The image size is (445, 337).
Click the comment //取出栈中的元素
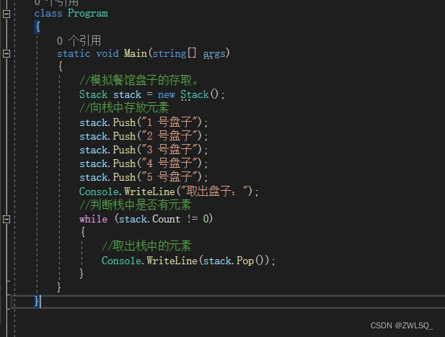pos(146,246)
